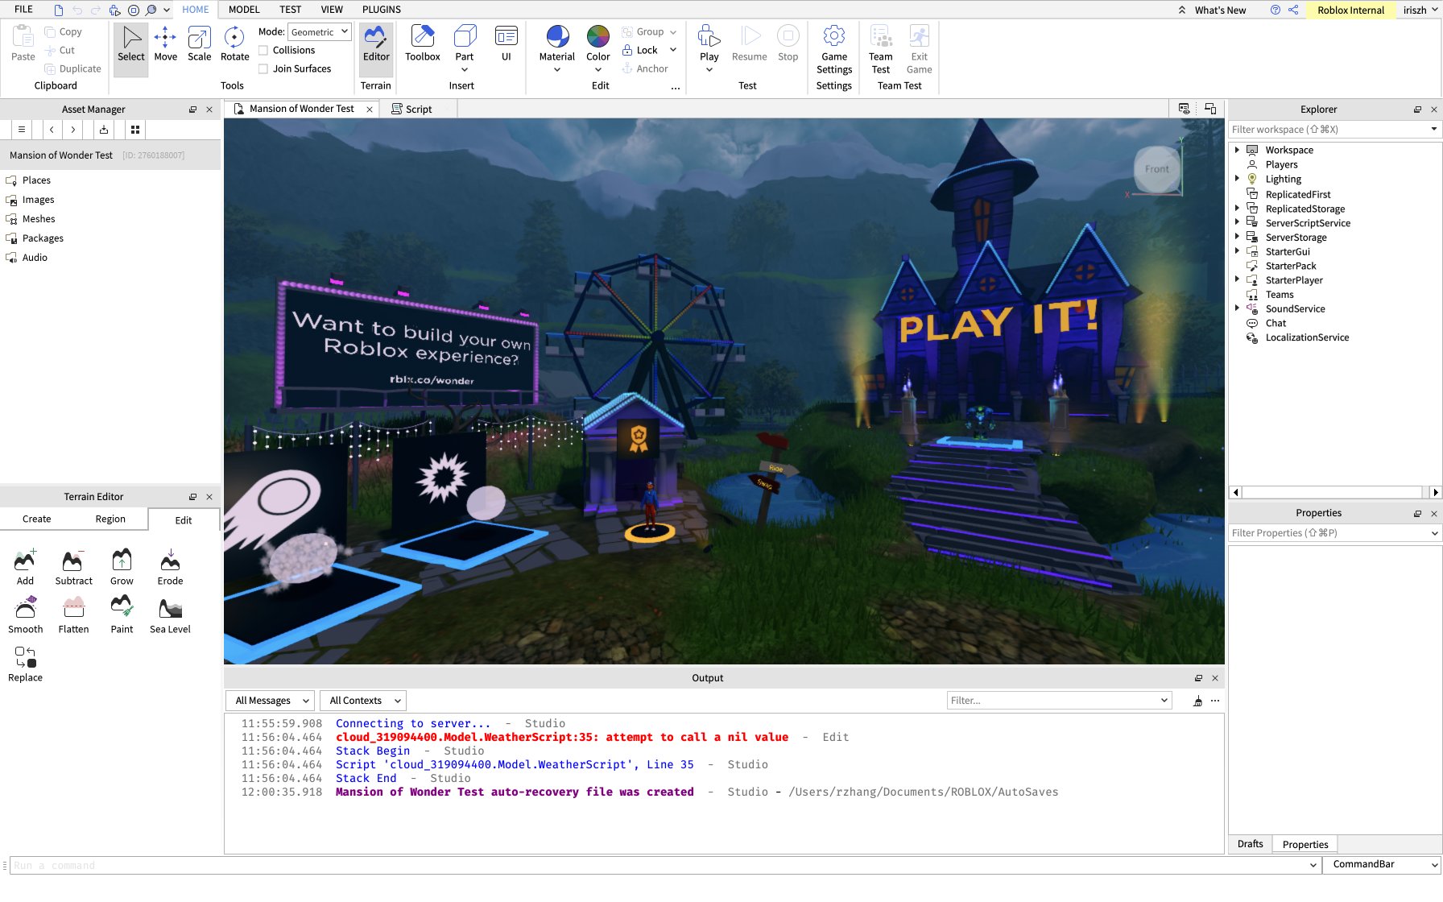Image resolution: width=1443 pixels, height=902 pixels.
Task: Select Teams in the Explorer
Action: pyautogui.click(x=1280, y=295)
